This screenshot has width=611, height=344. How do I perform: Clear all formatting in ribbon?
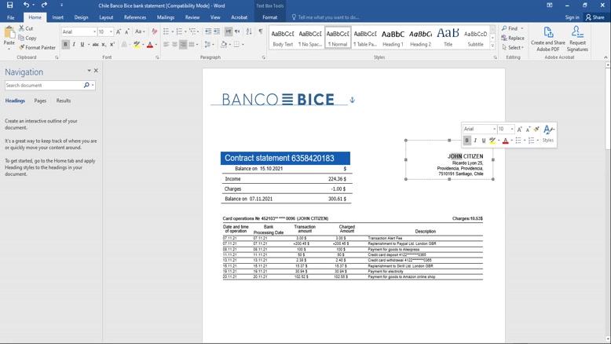click(x=154, y=31)
